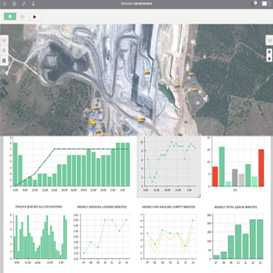Viewport: 273px width, 273px height.
Task: Click the dark gray bar in the bar chart
Action: click(235, 177)
